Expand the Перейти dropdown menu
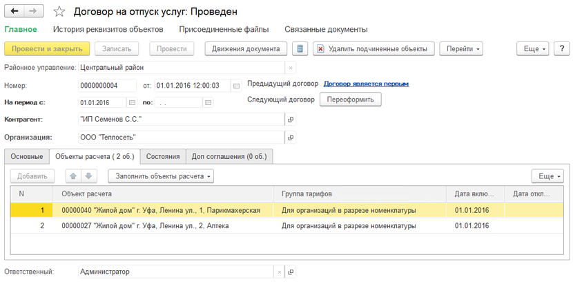The height and width of the screenshot is (282, 573). (x=462, y=49)
